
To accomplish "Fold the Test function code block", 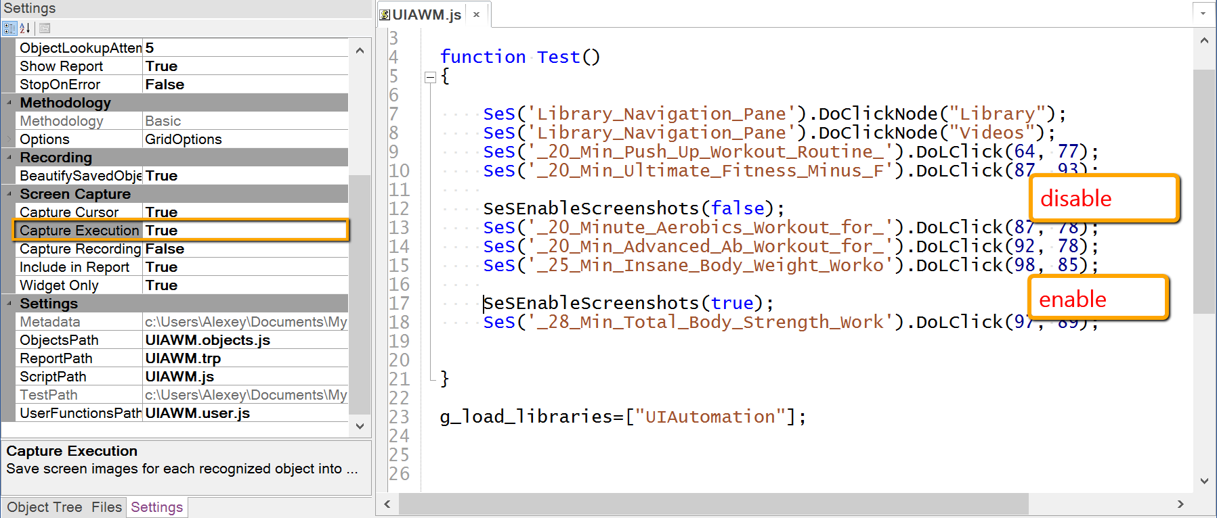I will 430,77.
